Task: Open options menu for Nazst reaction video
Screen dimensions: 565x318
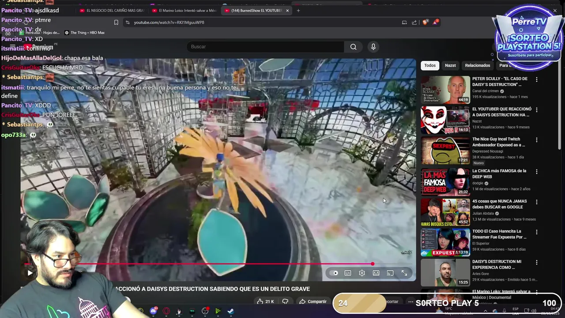Action: tap(537, 110)
